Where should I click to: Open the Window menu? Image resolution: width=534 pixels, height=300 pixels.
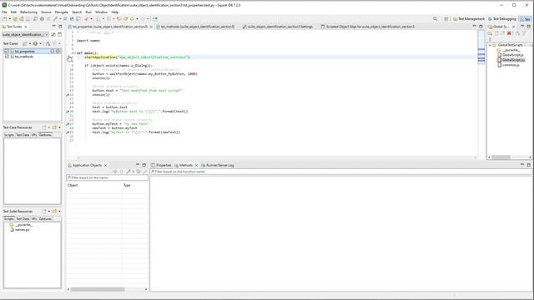(101, 12)
